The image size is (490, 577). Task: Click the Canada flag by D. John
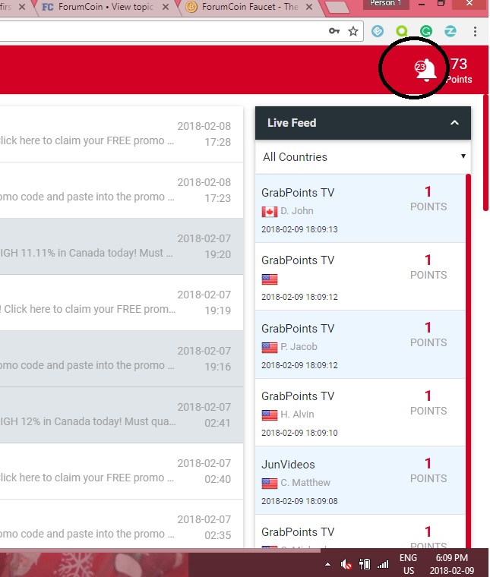click(x=270, y=212)
